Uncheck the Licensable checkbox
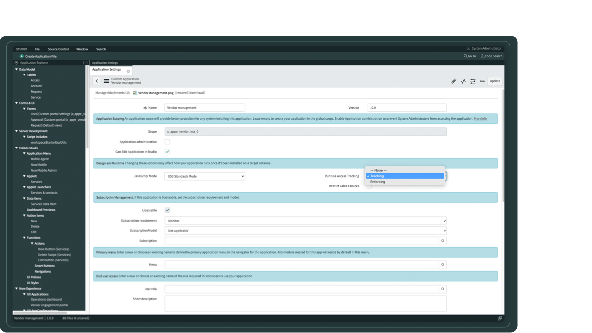This screenshot has height=333, width=592. pyautogui.click(x=167, y=210)
